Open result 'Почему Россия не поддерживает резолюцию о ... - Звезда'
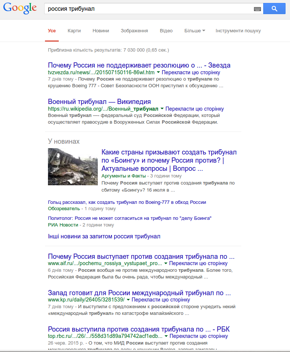Screen dimensions: 290x352 (139, 65)
